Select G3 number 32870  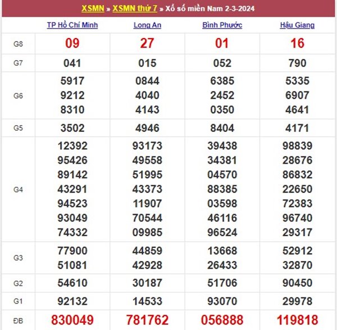tap(297, 265)
